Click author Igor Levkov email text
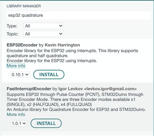The image size is (154, 136). pos(110,89)
